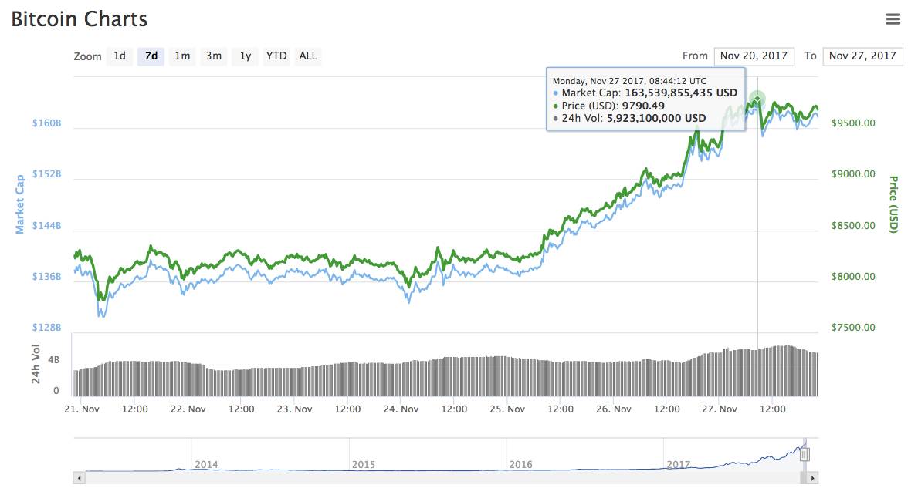
Task: Click the 21. Nov date label
Action: click(x=82, y=409)
